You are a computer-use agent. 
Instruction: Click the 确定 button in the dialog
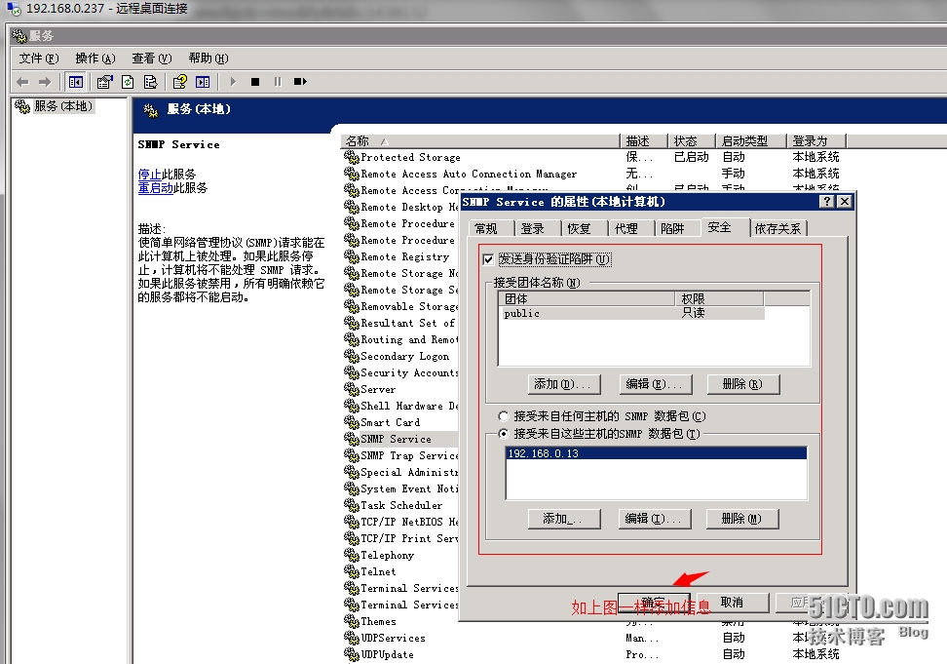[x=654, y=603]
